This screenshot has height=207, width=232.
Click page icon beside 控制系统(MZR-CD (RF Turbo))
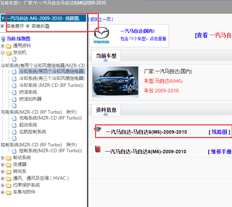14,151
